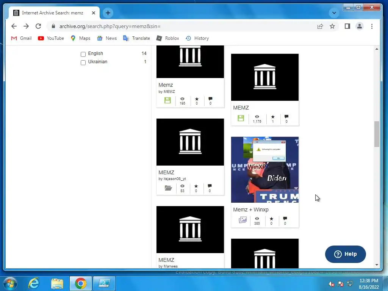The height and width of the screenshot is (291, 388).
Task: Open Chrome side panel icon
Action: [x=347, y=26]
